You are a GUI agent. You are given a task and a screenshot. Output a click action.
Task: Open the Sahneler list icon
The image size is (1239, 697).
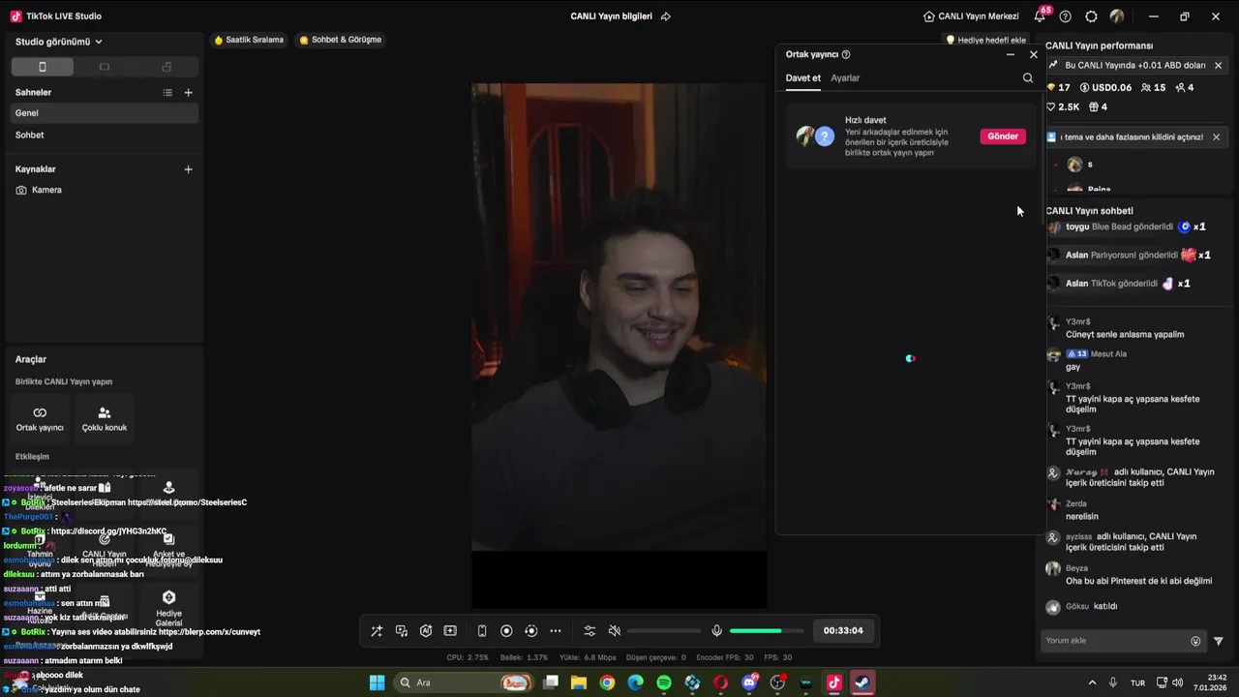tap(167, 93)
